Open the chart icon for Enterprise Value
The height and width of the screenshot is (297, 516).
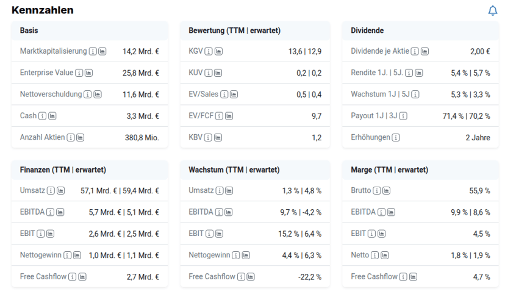pyautogui.click(x=88, y=73)
